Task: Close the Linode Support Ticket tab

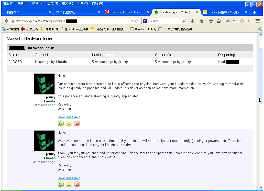Action: [197, 12]
